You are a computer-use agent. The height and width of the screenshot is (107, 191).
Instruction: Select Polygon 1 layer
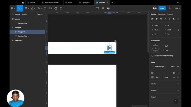27,32
